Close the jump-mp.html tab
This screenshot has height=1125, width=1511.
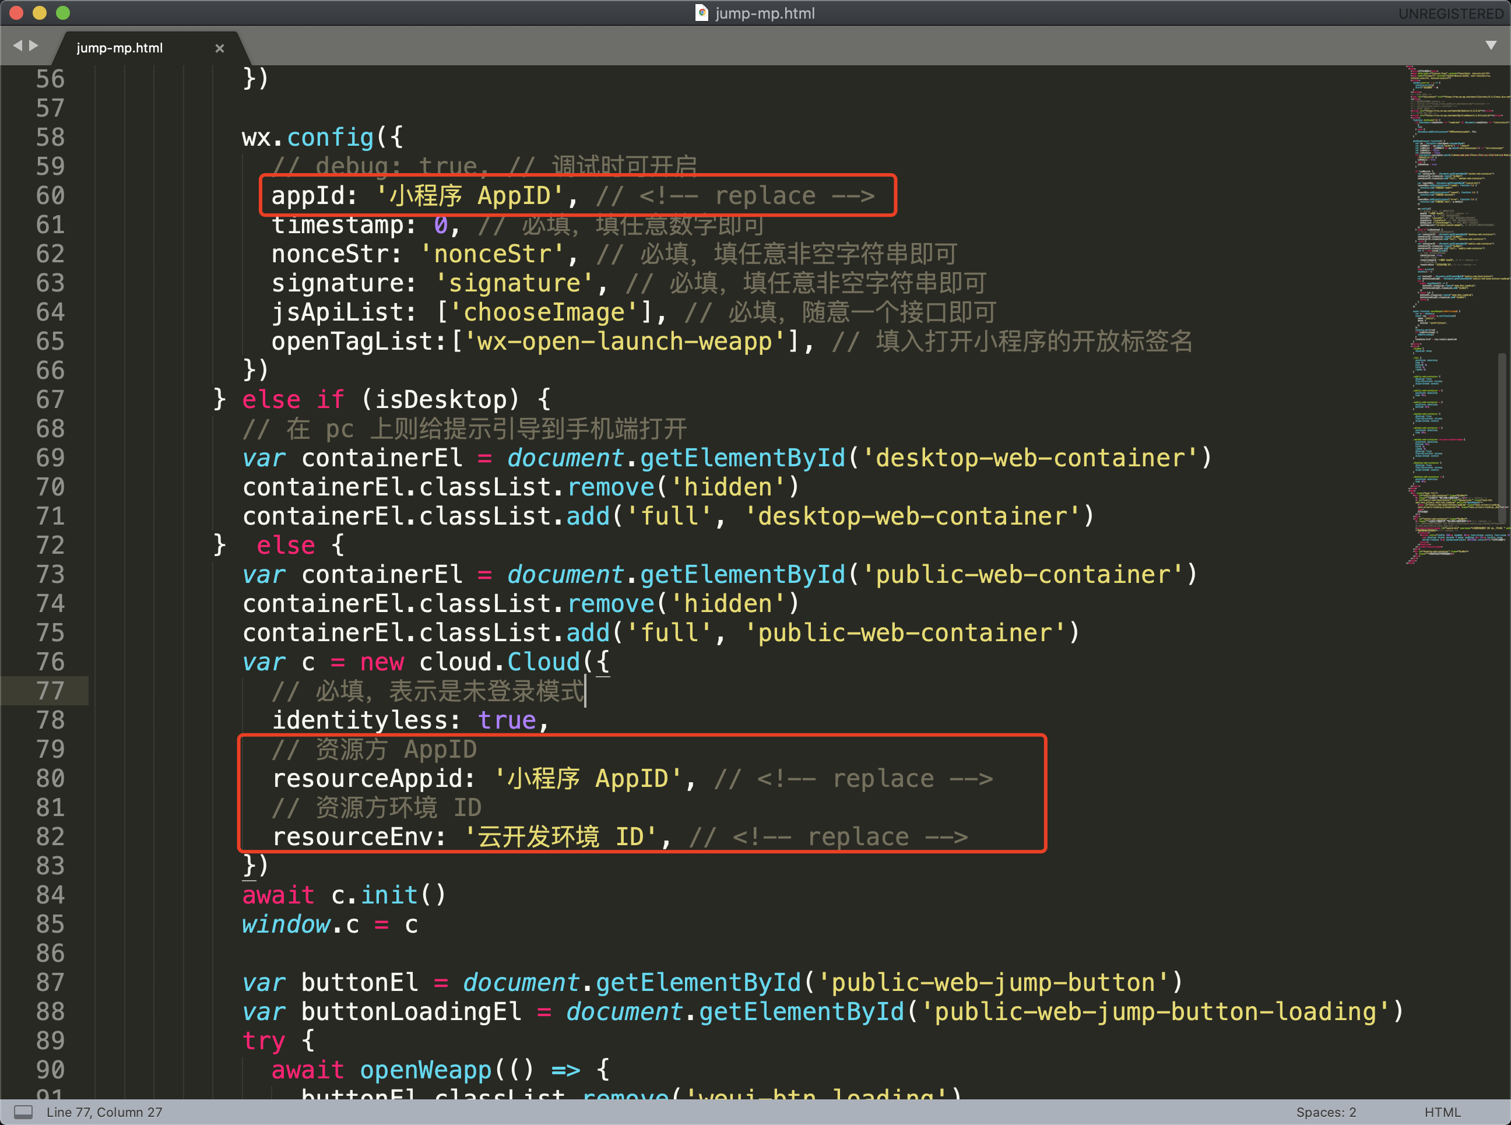pyautogui.click(x=219, y=48)
